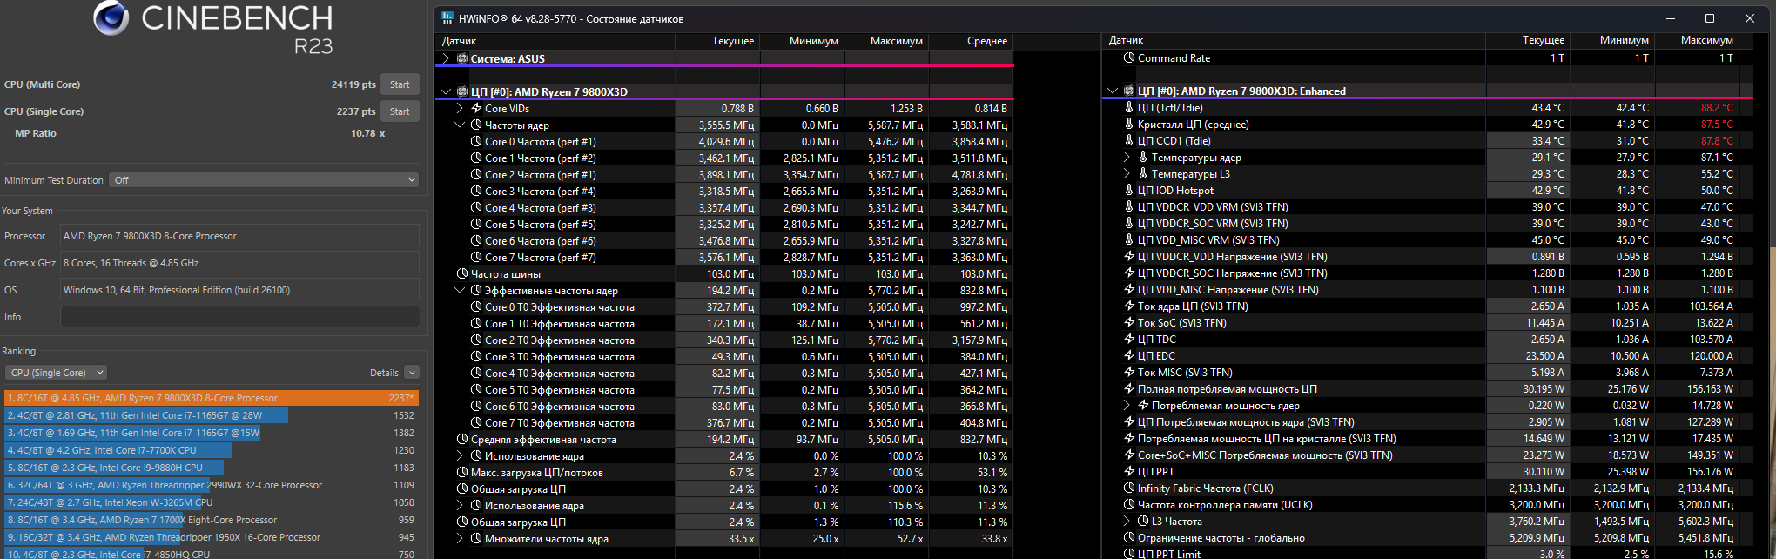
Task: Open the ranking type CPU (Single Core) dropdown
Action: [57, 373]
